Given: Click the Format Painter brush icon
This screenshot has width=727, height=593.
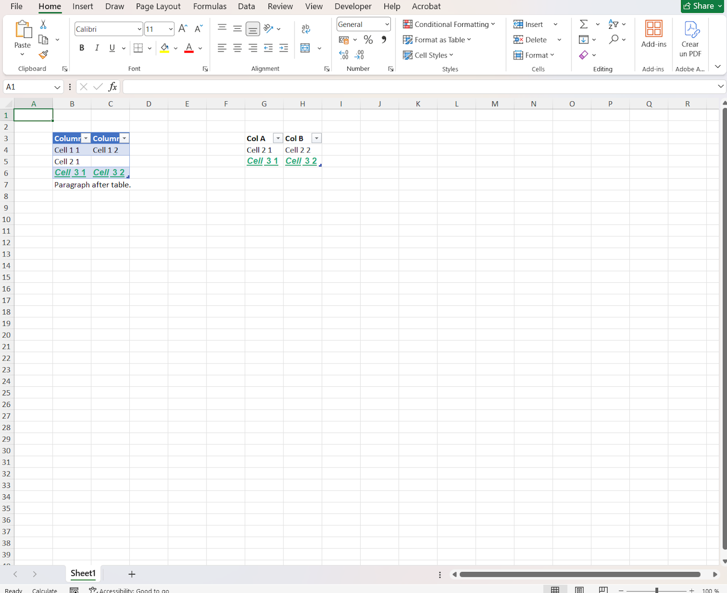Looking at the screenshot, I should (x=44, y=55).
